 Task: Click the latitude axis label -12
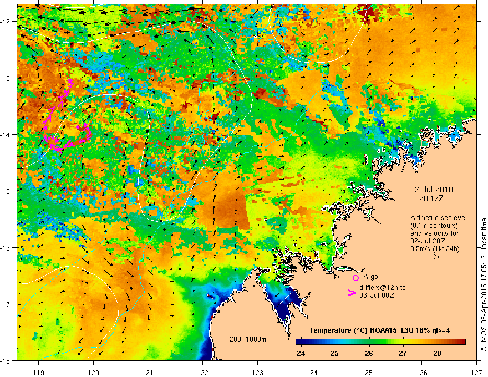coord(6,22)
